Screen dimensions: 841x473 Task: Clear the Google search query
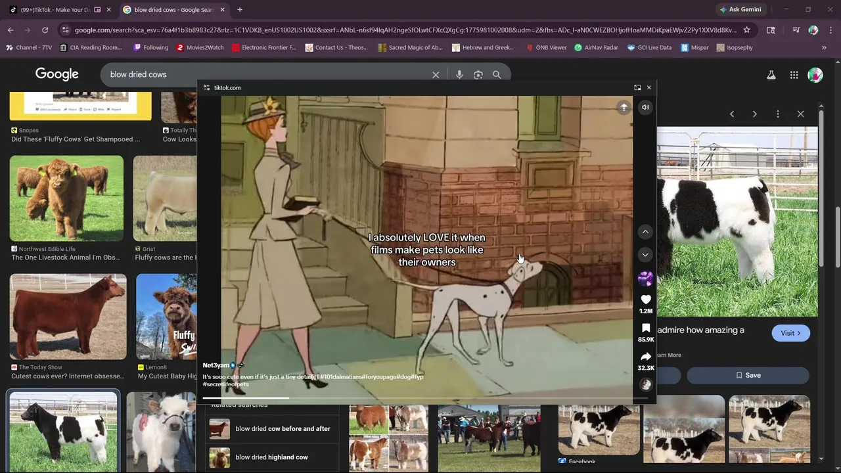tap(436, 75)
